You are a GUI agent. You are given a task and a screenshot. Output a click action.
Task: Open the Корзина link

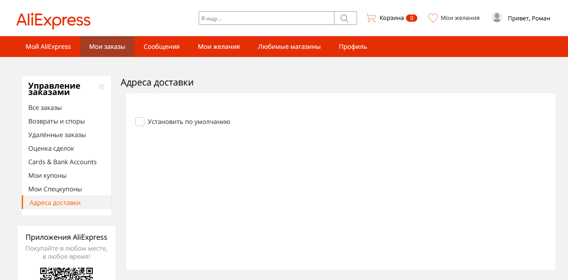click(x=391, y=18)
